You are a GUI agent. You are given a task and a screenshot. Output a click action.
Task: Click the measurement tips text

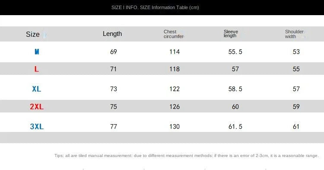point(187,156)
